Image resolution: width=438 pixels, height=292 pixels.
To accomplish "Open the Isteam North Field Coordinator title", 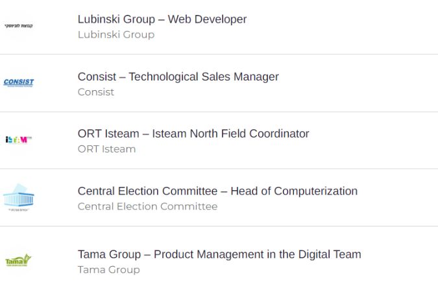I will click(x=193, y=134).
